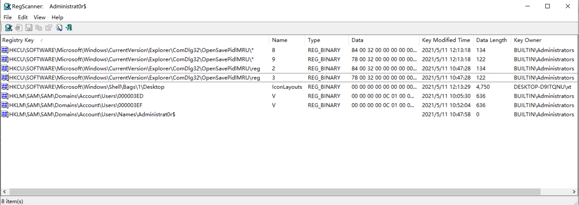Click the V name cell in 000003EF row

click(x=274, y=105)
